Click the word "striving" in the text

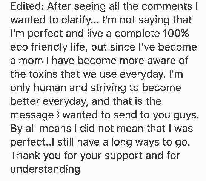(108, 88)
